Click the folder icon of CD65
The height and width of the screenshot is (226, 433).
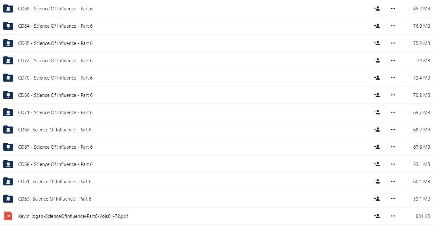click(x=8, y=43)
